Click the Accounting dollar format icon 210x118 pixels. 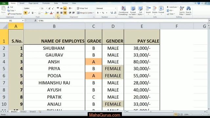(x=98, y=13)
